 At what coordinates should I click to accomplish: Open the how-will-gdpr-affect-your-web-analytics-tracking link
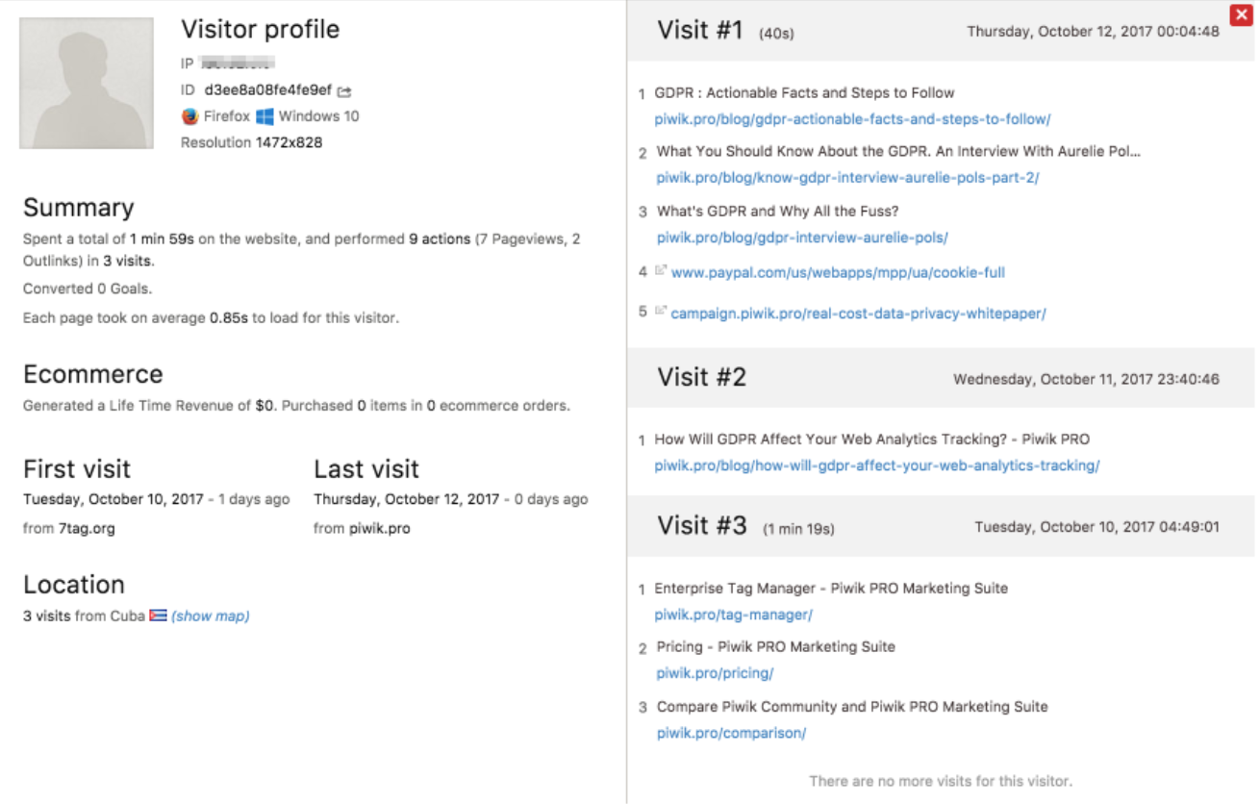click(x=877, y=465)
